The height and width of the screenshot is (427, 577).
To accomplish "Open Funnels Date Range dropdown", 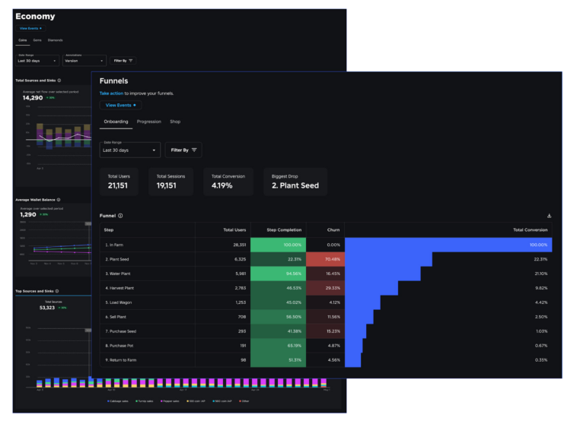I will click(x=130, y=150).
